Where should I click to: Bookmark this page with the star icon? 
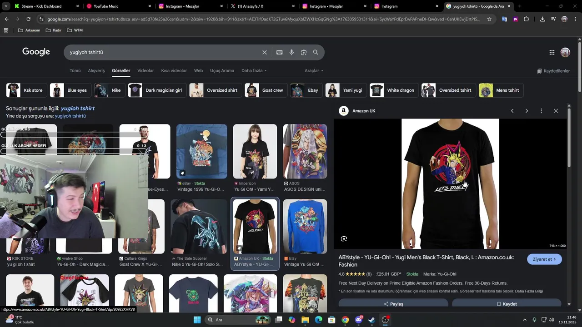pos(489,19)
